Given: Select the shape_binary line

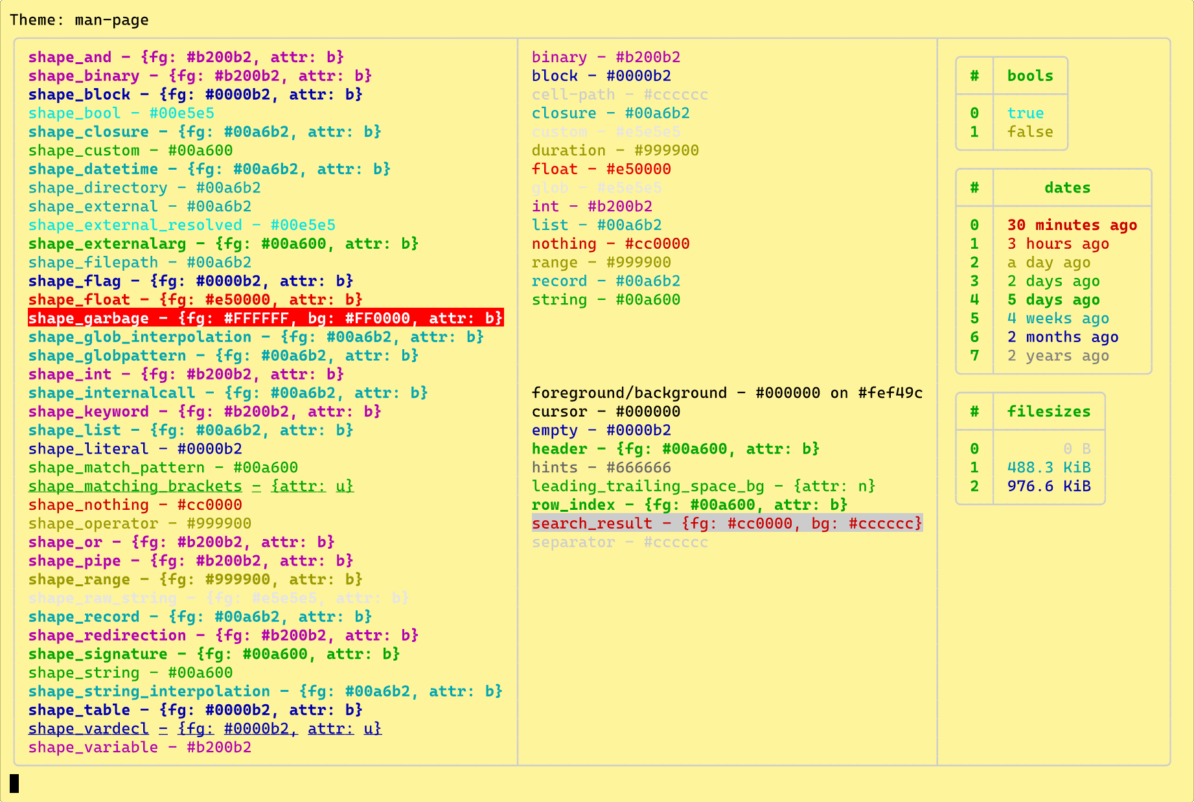Looking at the screenshot, I should click(200, 76).
